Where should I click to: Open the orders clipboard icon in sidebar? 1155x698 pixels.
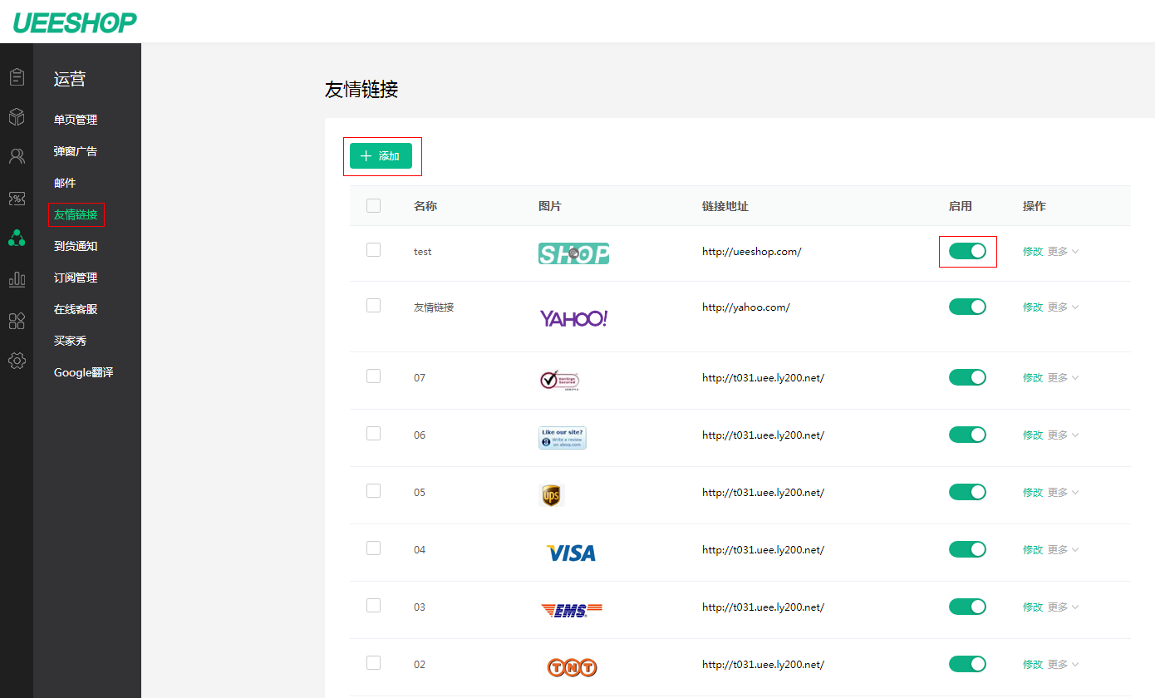[x=17, y=77]
